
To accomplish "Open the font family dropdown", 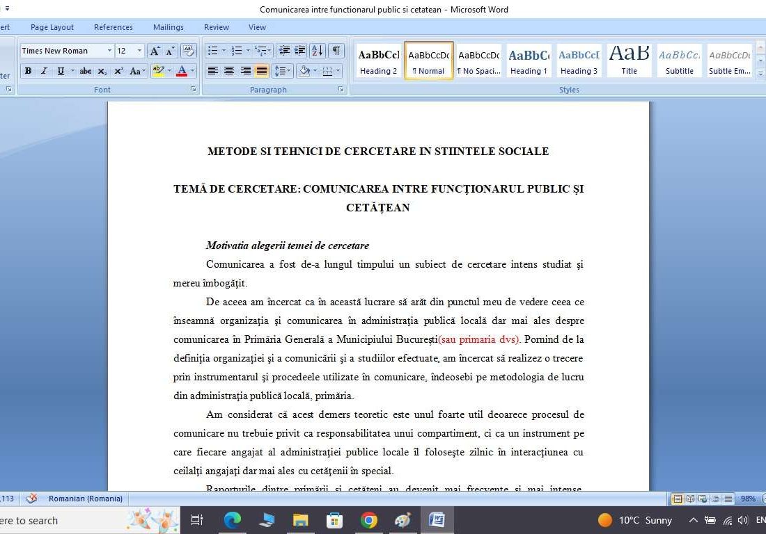I will (x=109, y=50).
